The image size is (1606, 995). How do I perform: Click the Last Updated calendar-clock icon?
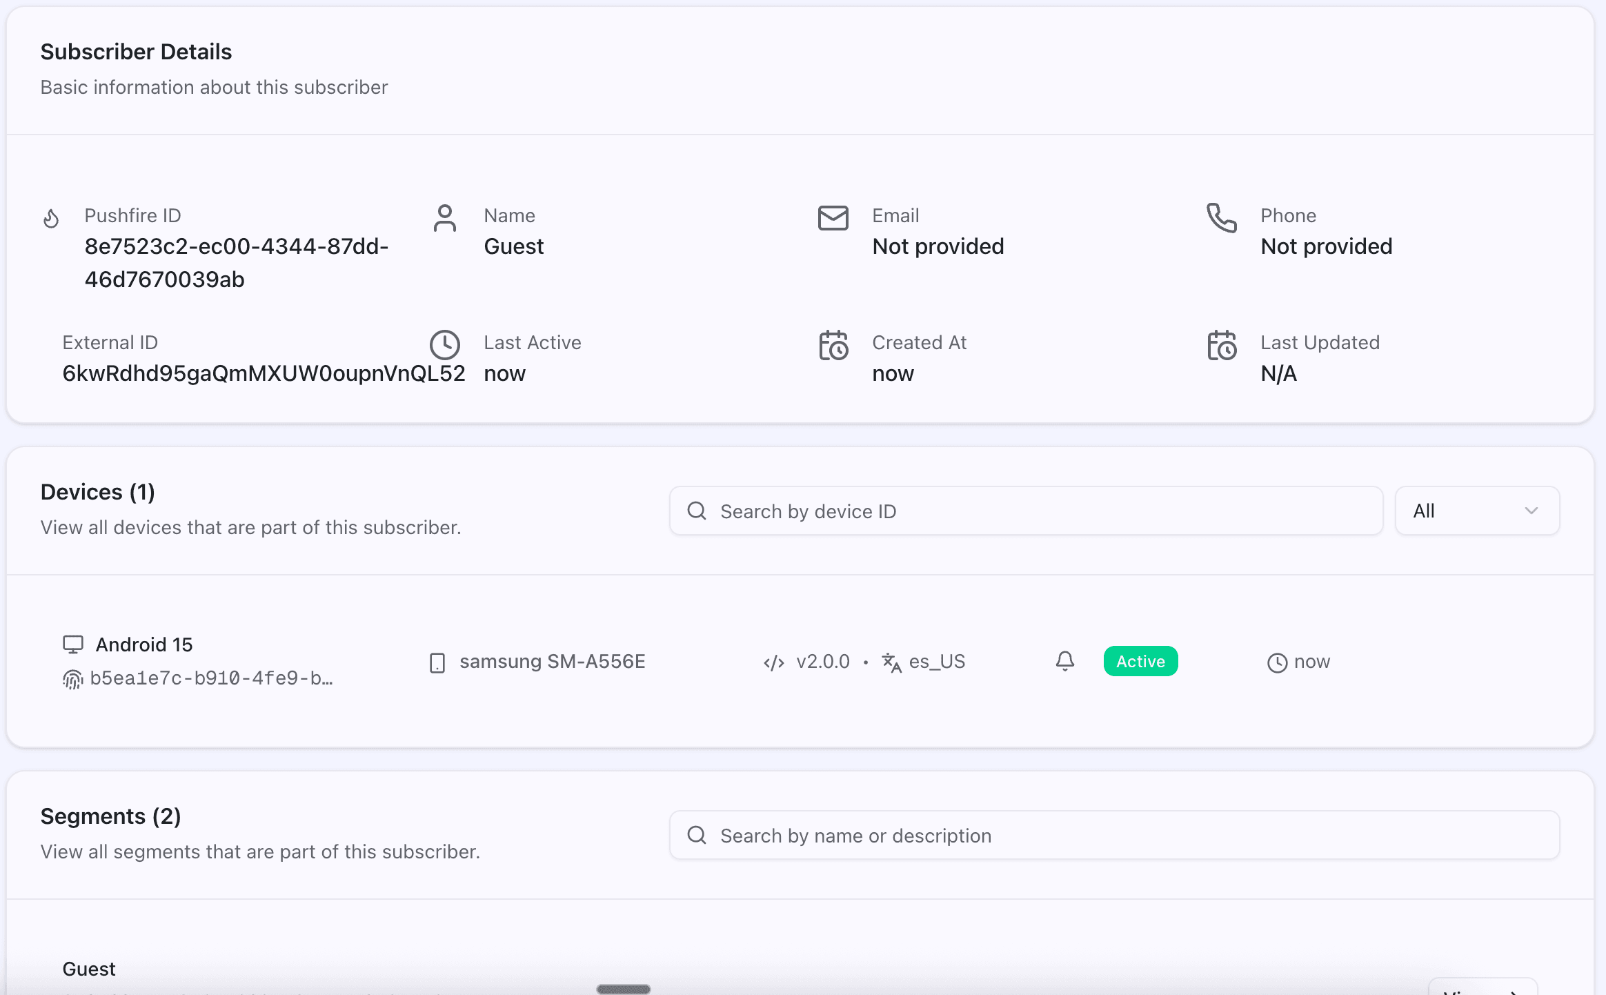(1222, 345)
